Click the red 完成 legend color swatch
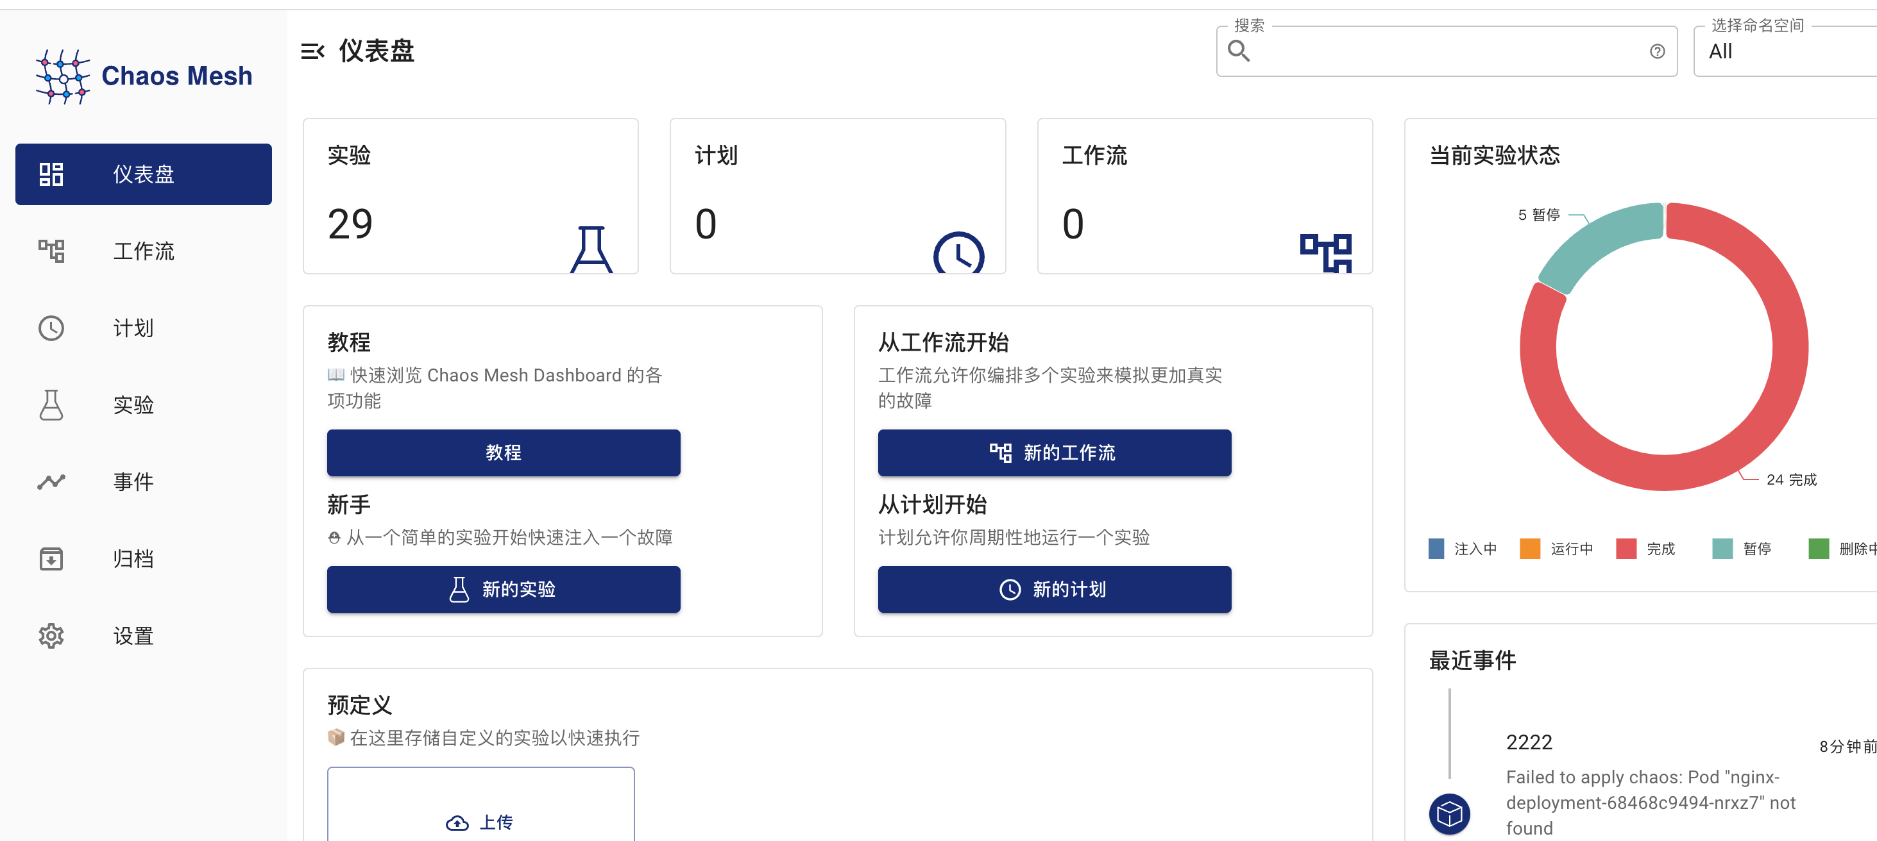1877x841 pixels. pyautogui.click(x=1625, y=548)
